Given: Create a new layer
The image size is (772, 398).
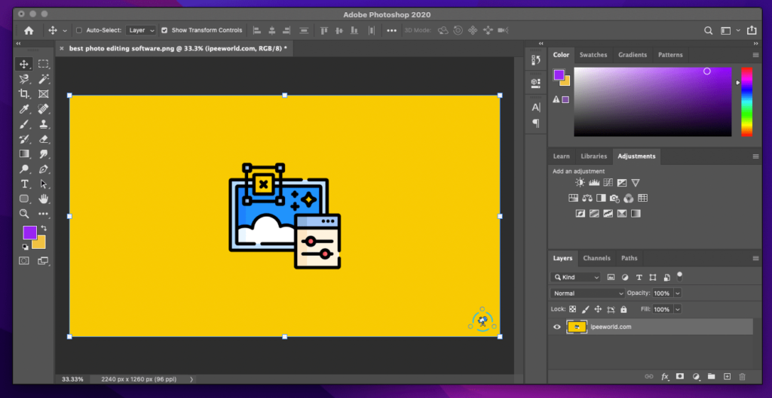Looking at the screenshot, I should point(727,376).
